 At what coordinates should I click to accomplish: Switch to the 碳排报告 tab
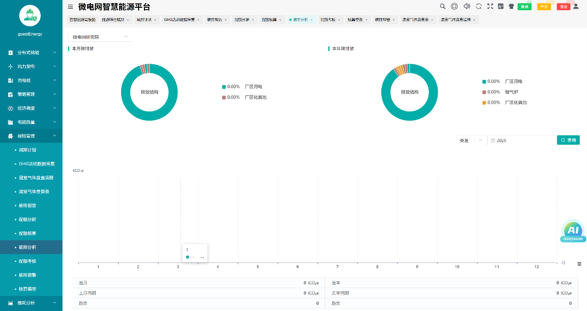[215, 20]
